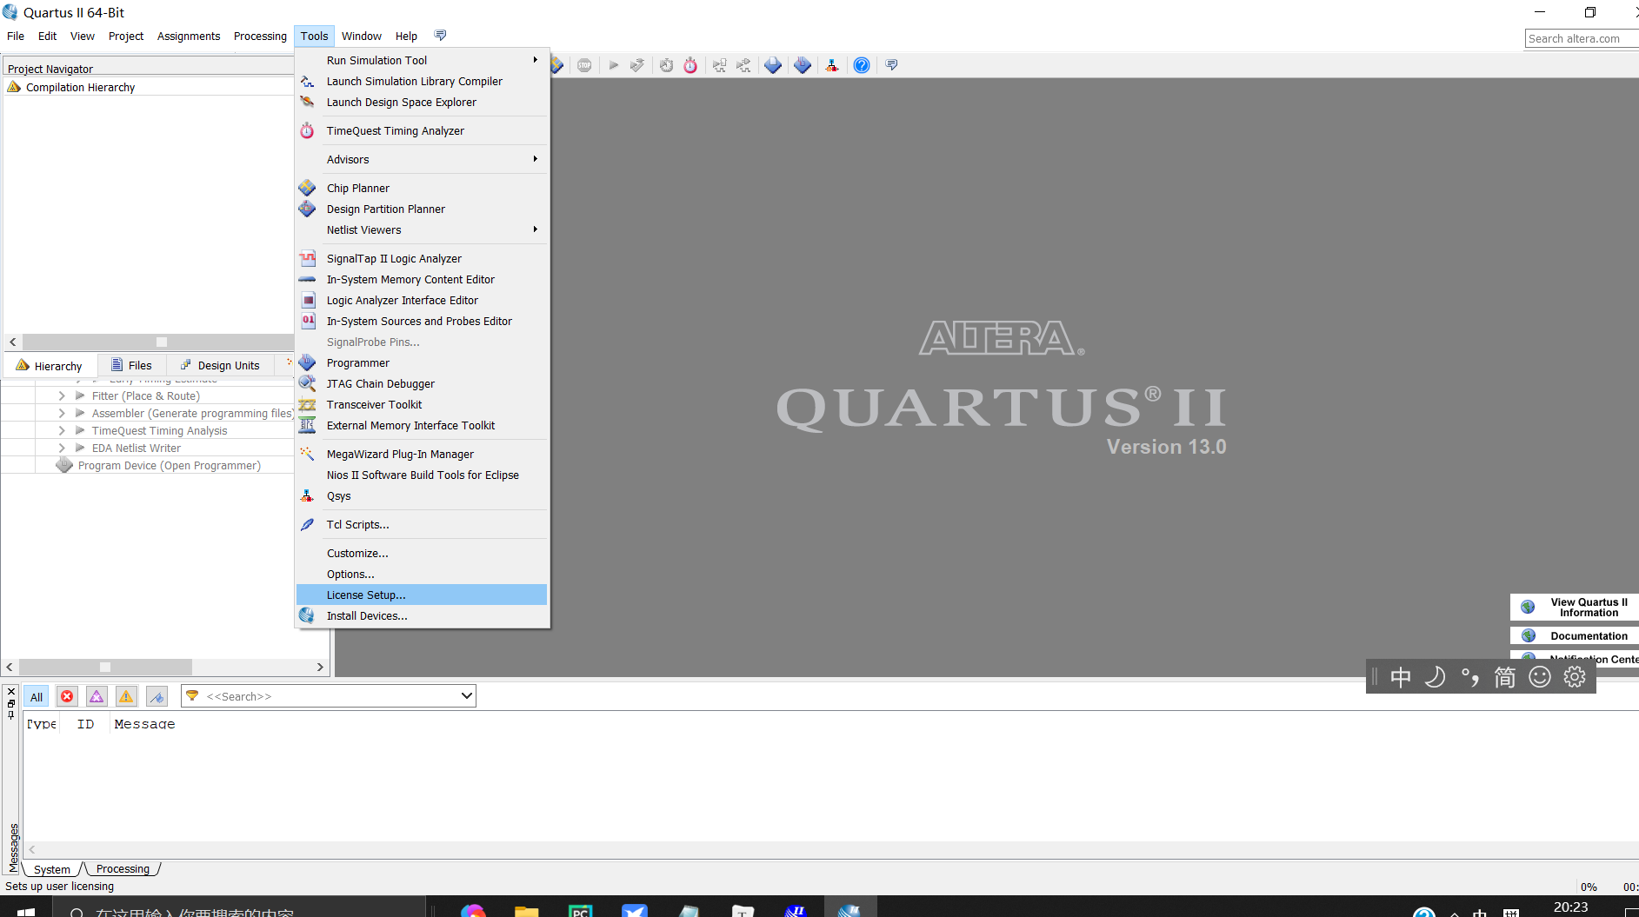The height and width of the screenshot is (917, 1639).
Task: Select License Setup... menu item
Action: [x=422, y=595]
